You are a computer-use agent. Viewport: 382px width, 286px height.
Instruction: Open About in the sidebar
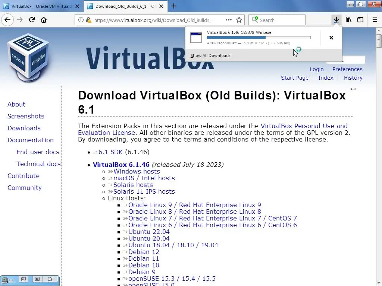click(16, 104)
